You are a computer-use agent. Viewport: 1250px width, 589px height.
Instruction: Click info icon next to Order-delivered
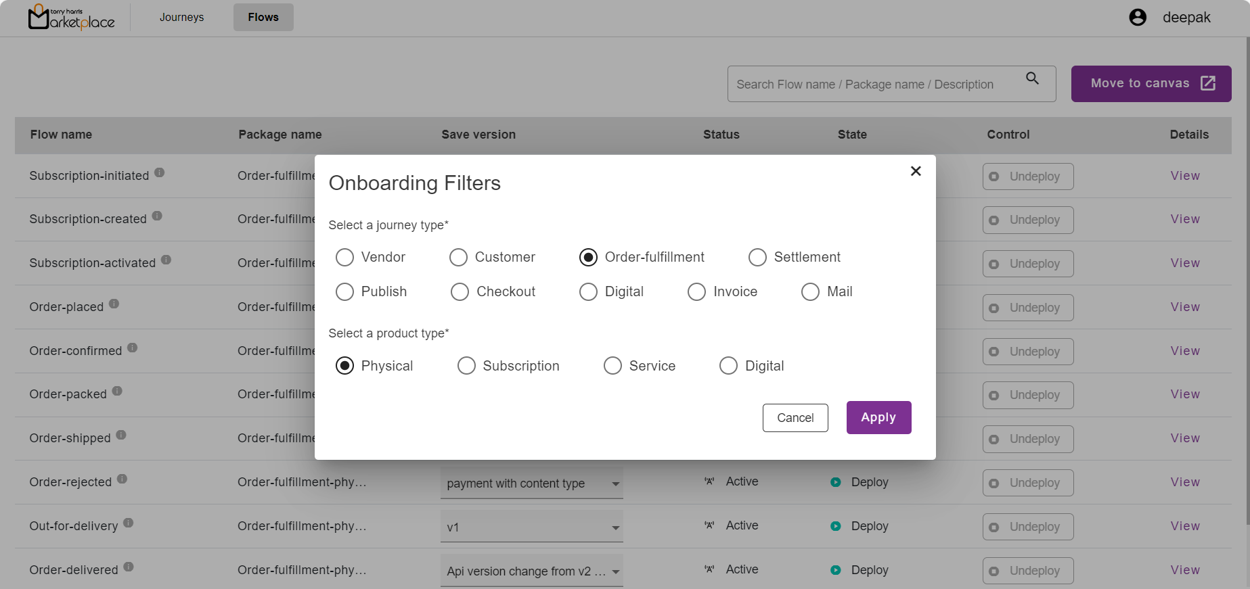pyautogui.click(x=129, y=567)
